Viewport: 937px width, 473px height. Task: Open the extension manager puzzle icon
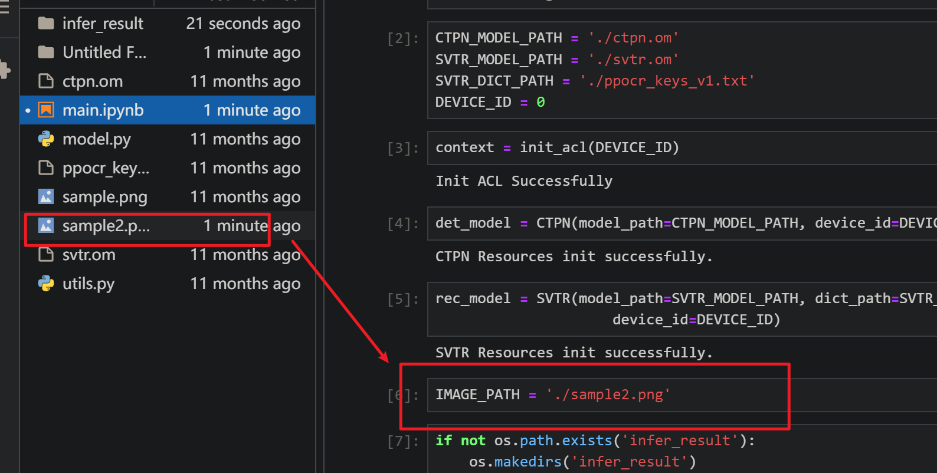[x=5, y=70]
